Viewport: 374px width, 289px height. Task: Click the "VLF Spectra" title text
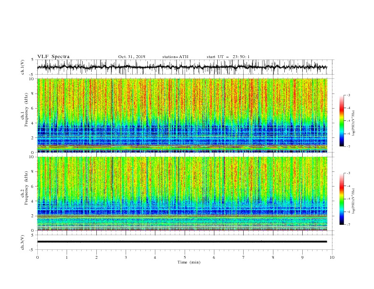(53, 57)
